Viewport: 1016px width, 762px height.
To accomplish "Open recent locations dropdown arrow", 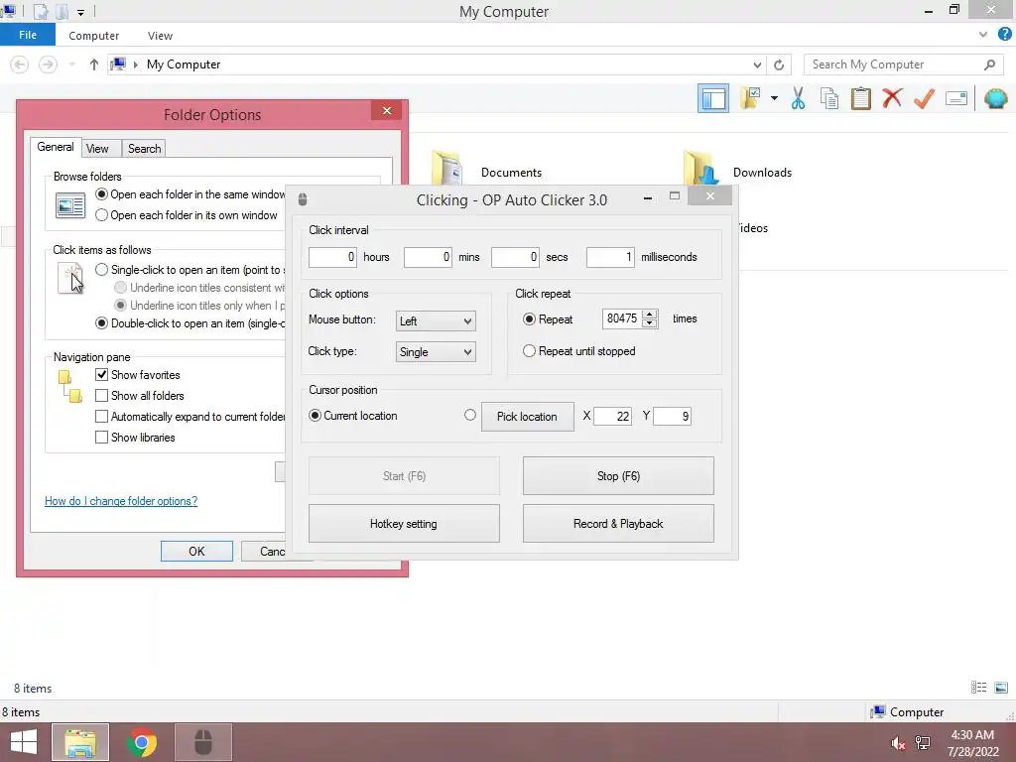I will pyautogui.click(x=71, y=64).
